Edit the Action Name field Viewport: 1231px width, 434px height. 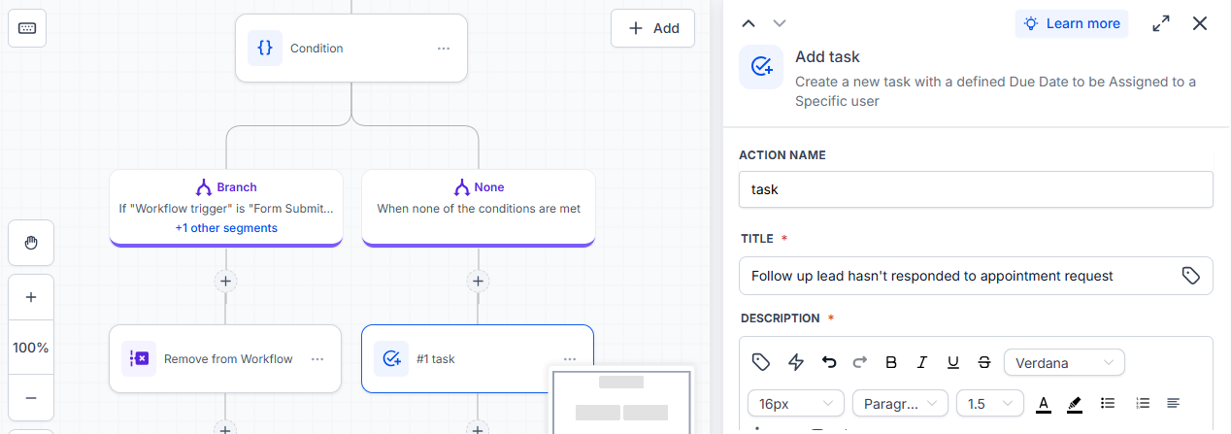click(976, 189)
